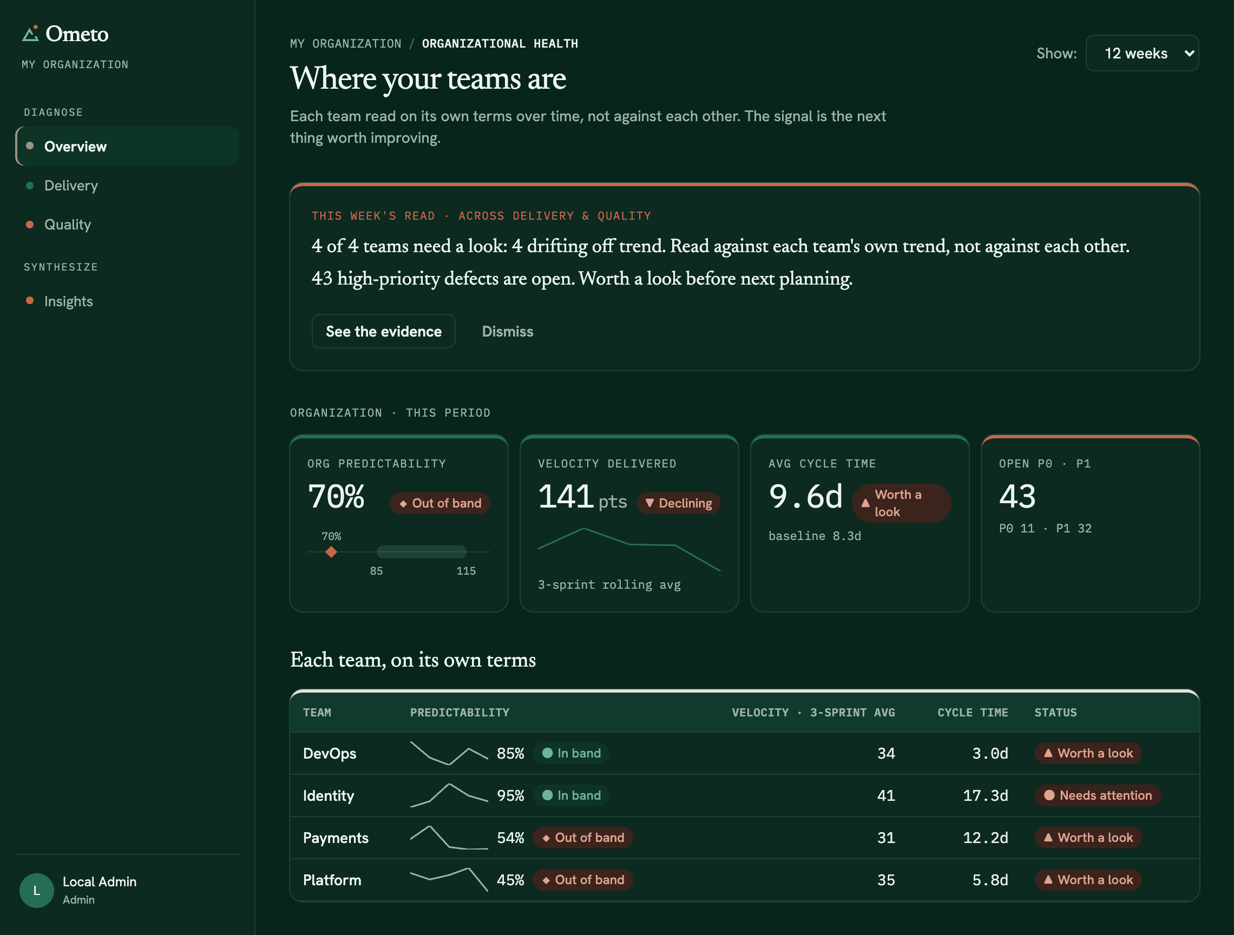The image size is (1234, 935).
Task: Click the Platform predictability sparkline
Action: point(449,880)
